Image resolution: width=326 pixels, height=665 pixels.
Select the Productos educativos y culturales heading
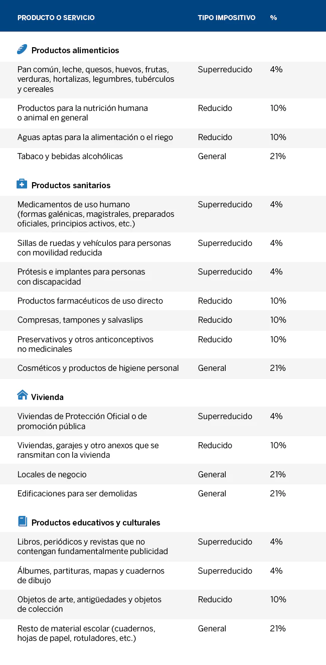click(96, 522)
